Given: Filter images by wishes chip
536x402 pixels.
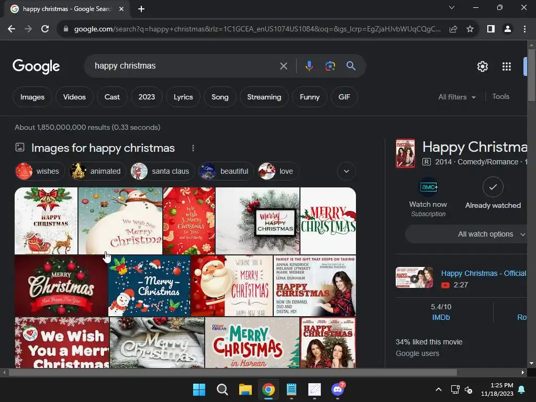Looking at the screenshot, I should click(x=40, y=171).
